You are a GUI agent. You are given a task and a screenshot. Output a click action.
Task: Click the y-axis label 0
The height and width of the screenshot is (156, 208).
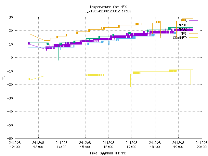12,58
